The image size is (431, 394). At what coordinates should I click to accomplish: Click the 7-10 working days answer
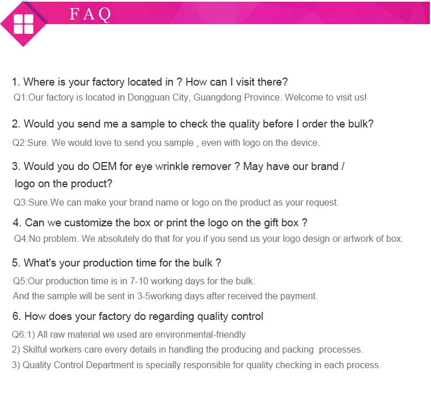click(x=134, y=281)
